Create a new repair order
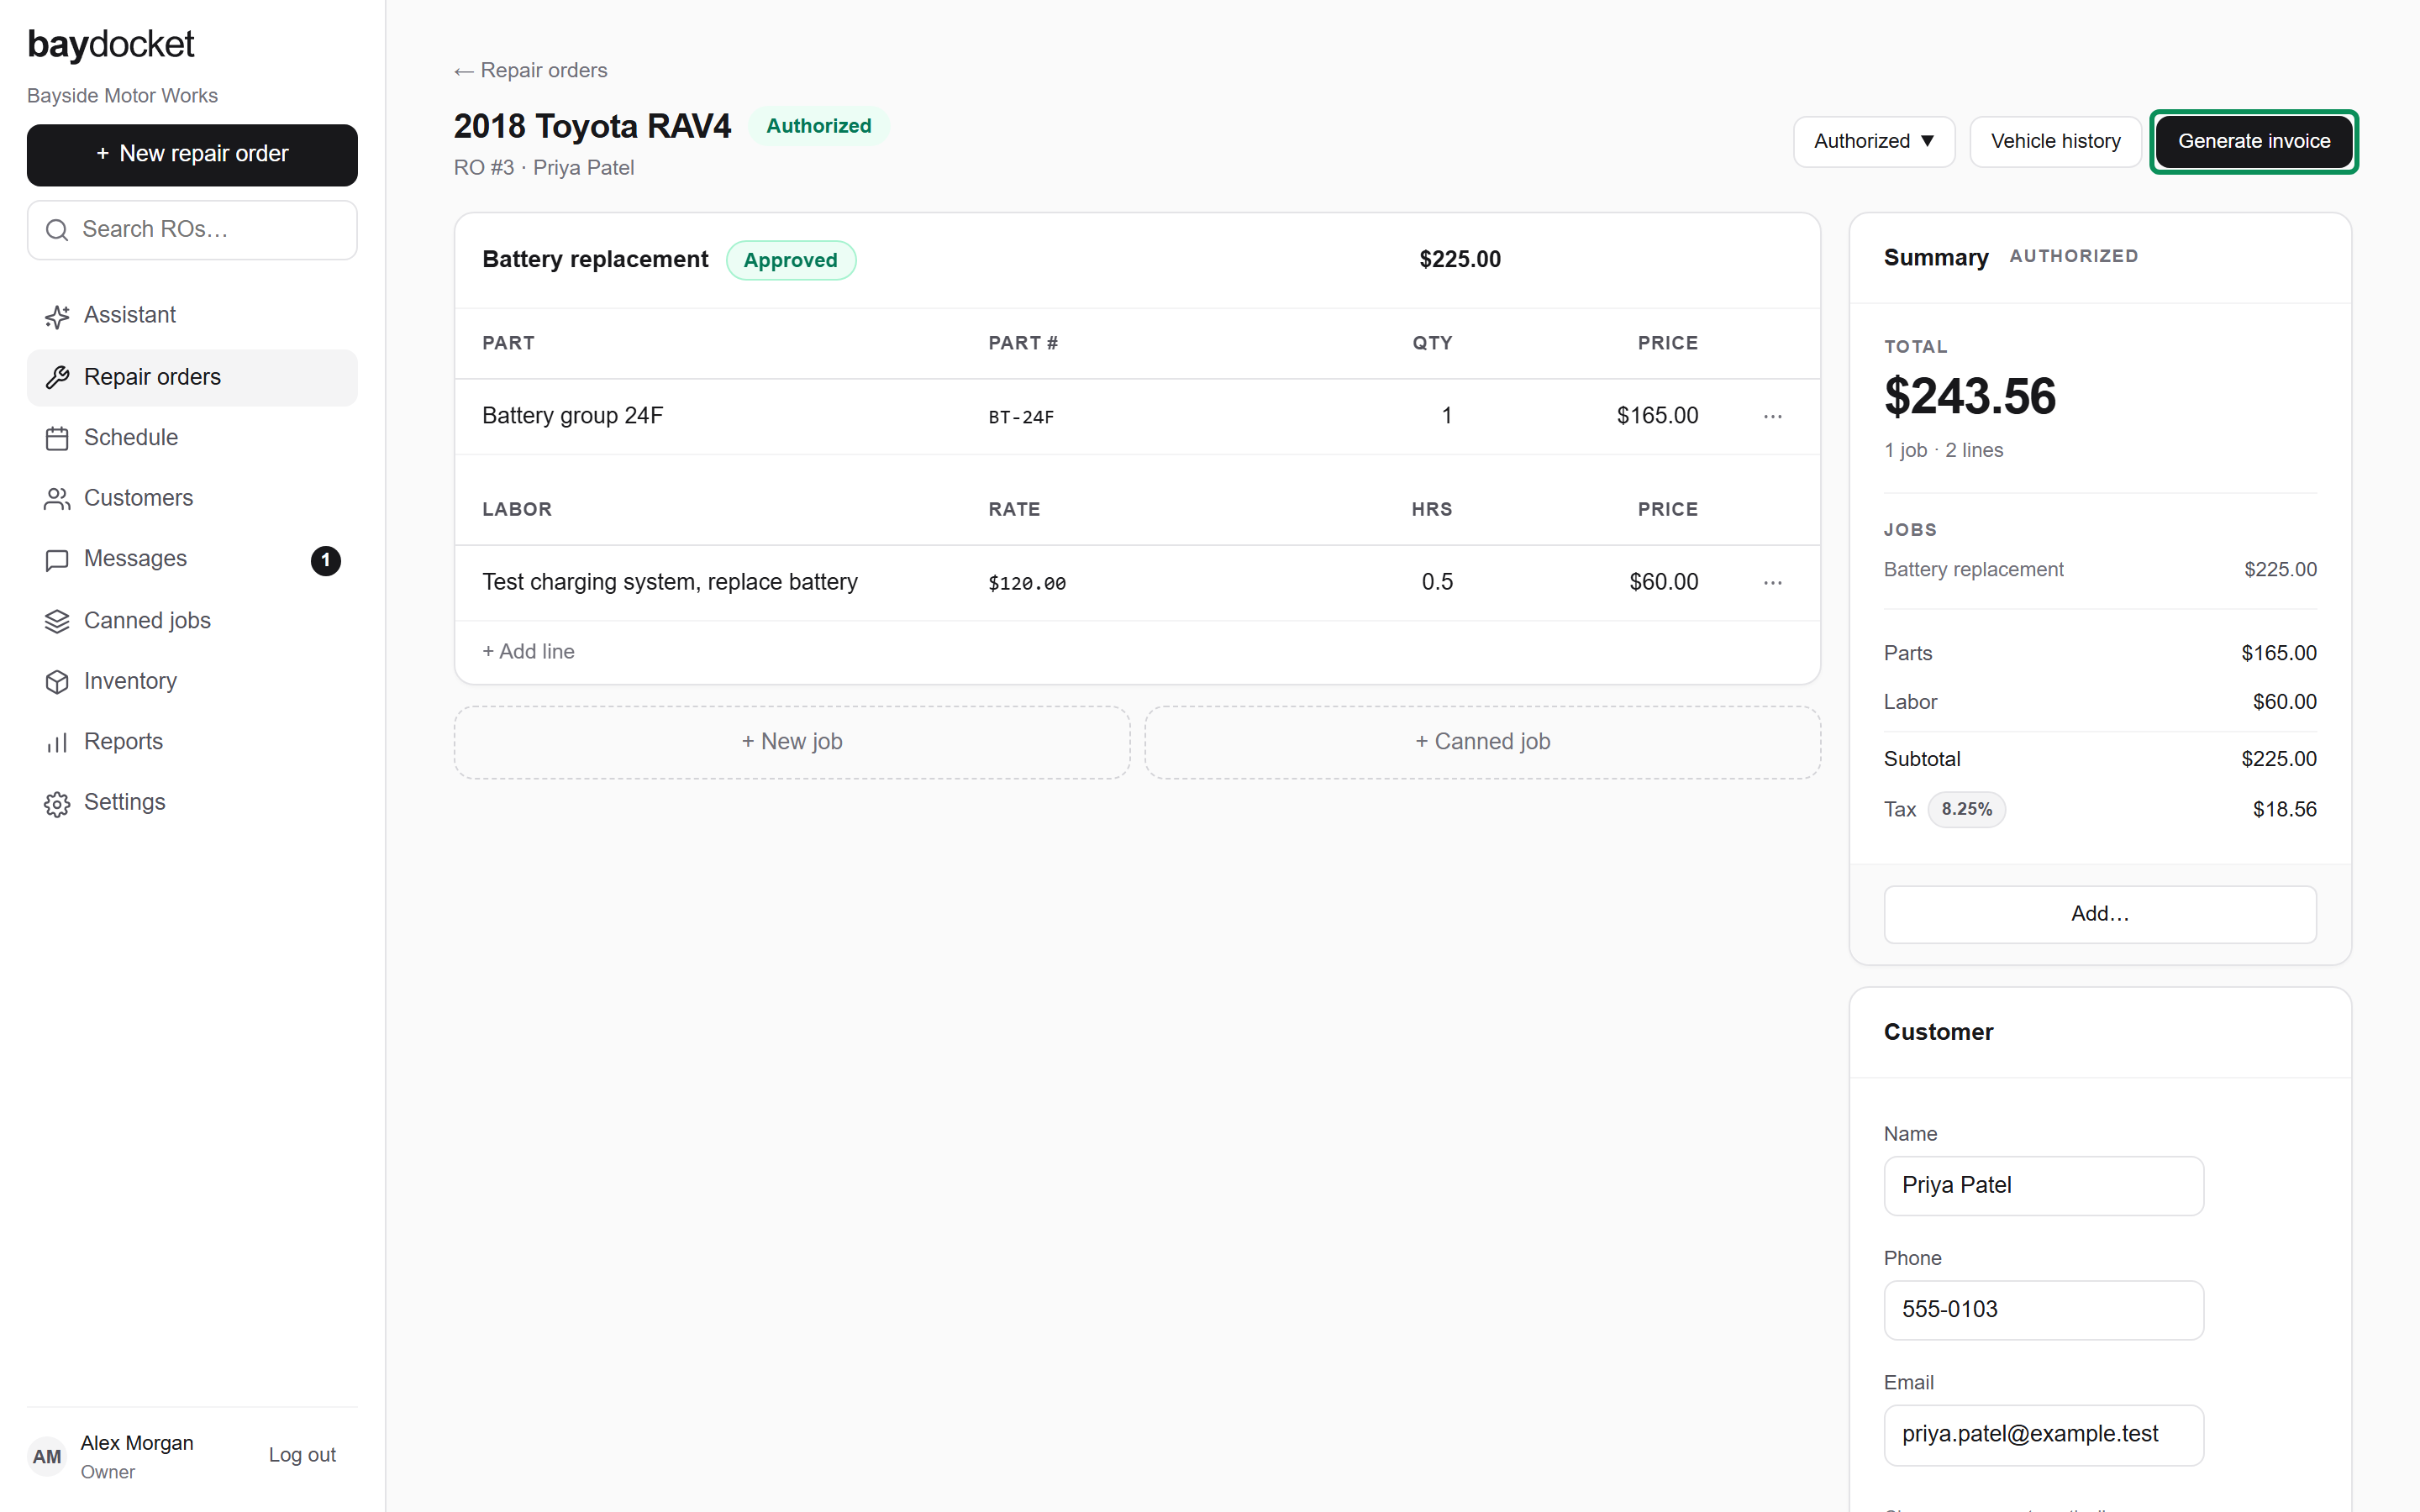Viewport: 2420px width, 1512px height. (x=192, y=154)
